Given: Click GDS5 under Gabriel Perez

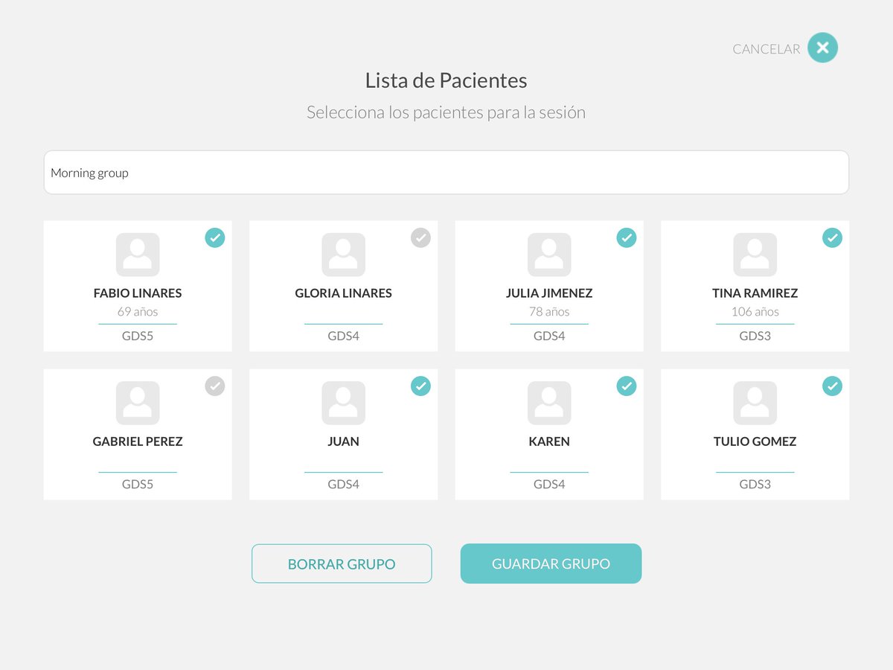Looking at the screenshot, I should coord(138,484).
